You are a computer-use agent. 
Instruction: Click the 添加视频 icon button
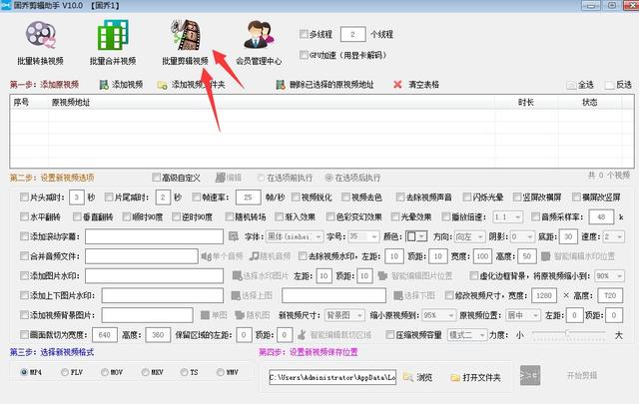pyautogui.click(x=104, y=85)
